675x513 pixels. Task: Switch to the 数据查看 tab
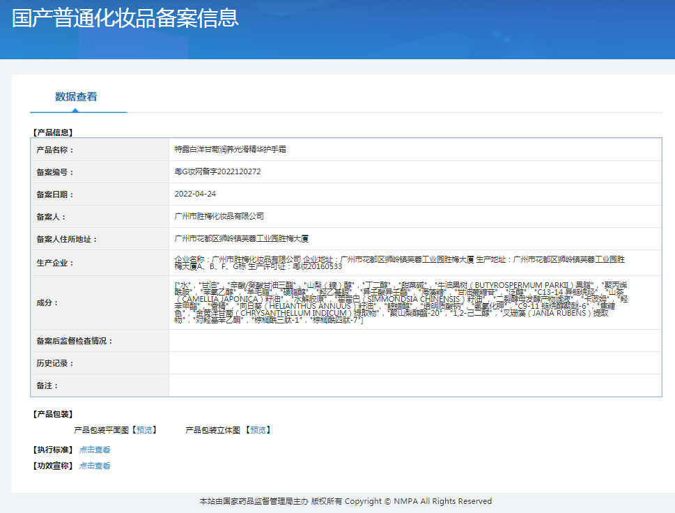click(x=76, y=98)
